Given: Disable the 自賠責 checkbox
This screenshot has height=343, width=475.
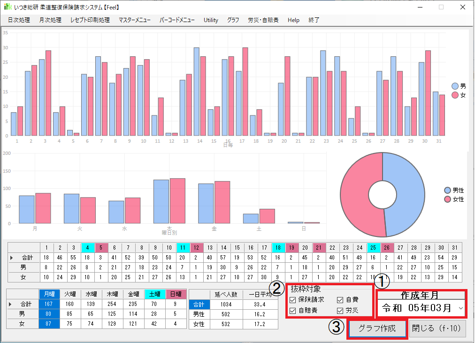Looking at the screenshot, I should pos(293,310).
